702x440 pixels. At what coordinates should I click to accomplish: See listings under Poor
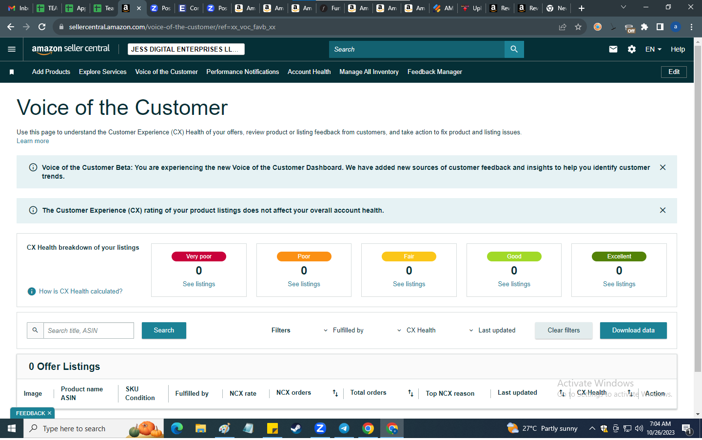coord(304,284)
